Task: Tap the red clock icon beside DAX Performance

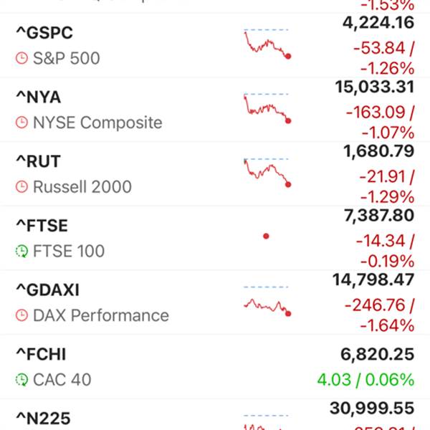Action: tap(21, 315)
